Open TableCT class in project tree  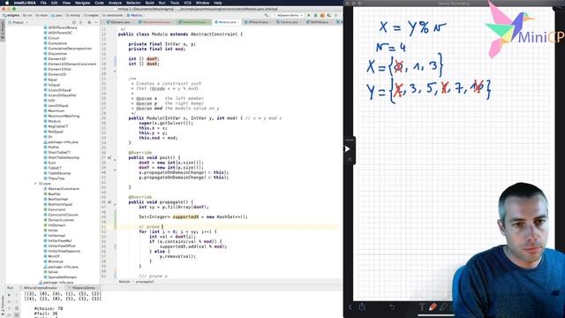55,168
